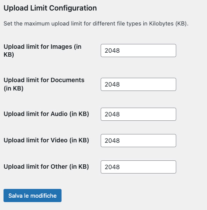
Task: Click the Upload Limit Configuration heading
Action: tap(50, 8)
